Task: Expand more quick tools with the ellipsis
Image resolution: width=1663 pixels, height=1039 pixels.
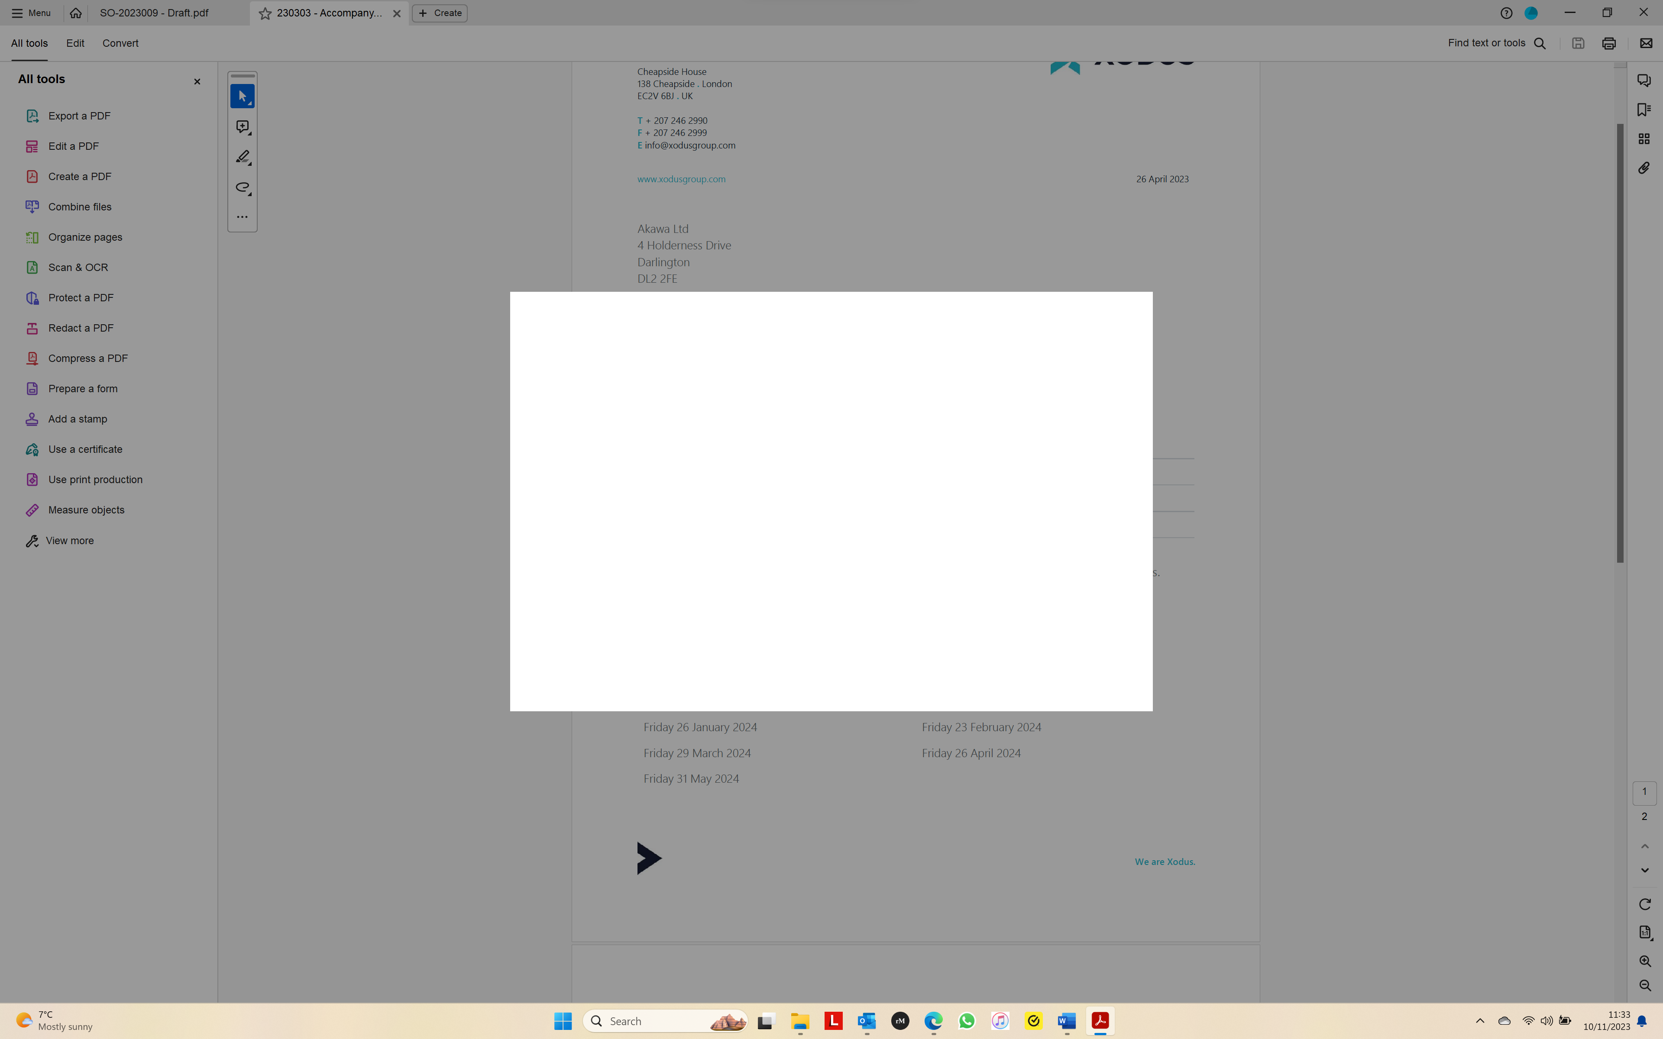Action: click(242, 216)
